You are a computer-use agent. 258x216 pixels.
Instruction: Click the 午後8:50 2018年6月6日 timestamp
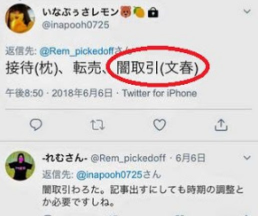pyautogui.click(x=59, y=93)
